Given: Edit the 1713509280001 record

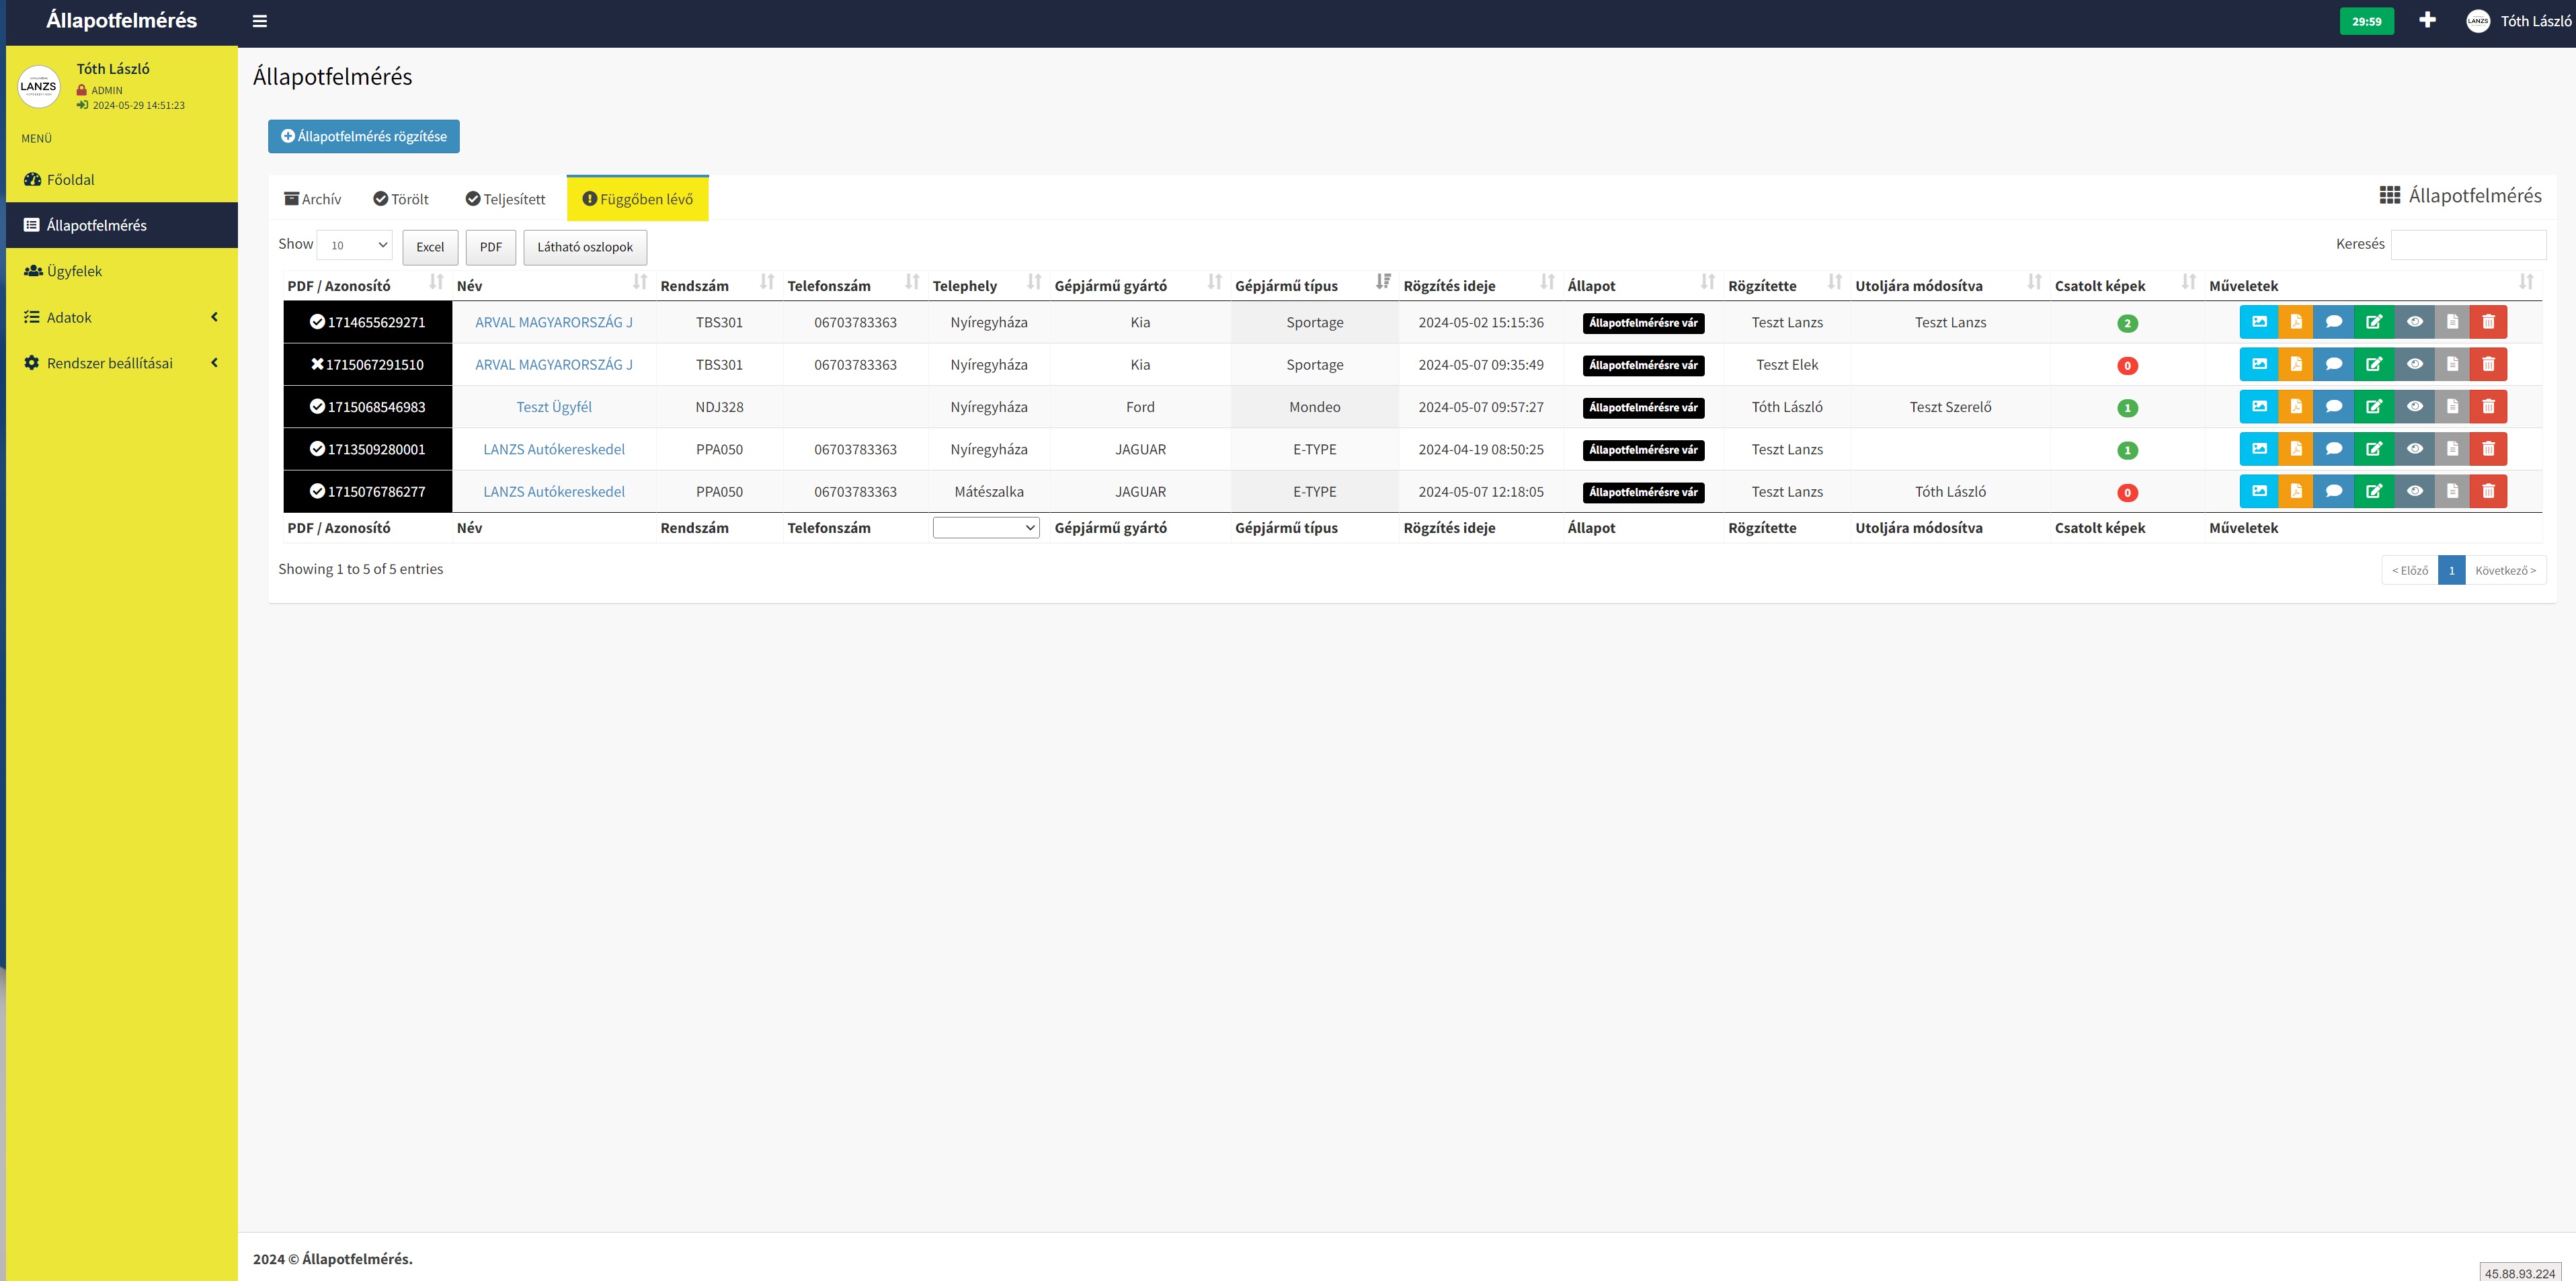Looking at the screenshot, I should pyautogui.click(x=2373, y=449).
